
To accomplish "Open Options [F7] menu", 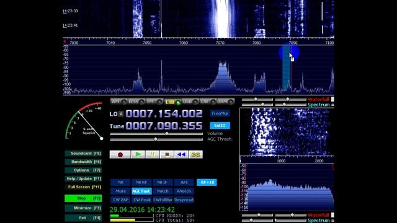I will point(83,170).
